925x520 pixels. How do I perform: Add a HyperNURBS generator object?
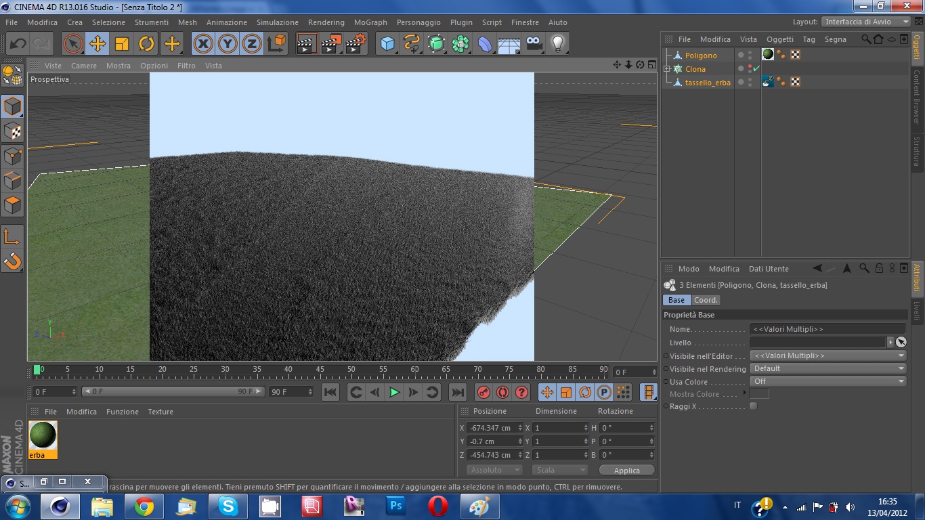[x=436, y=44]
